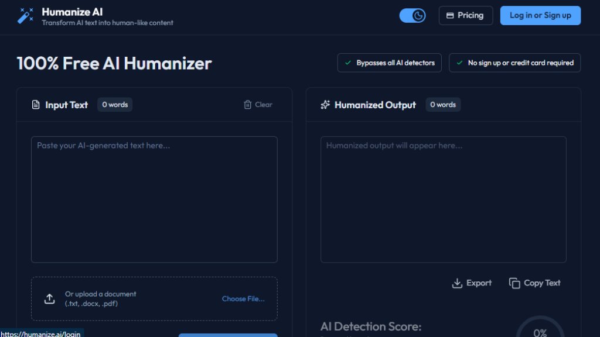Image resolution: width=600 pixels, height=337 pixels.
Task: Click the upload document arrow icon
Action: pos(49,299)
